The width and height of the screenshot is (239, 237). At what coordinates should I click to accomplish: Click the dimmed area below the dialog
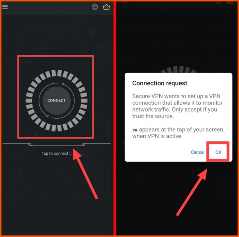[177, 198]
